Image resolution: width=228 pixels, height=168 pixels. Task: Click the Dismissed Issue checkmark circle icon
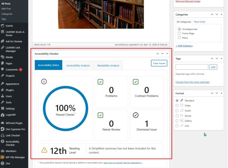tap(136, 115)
